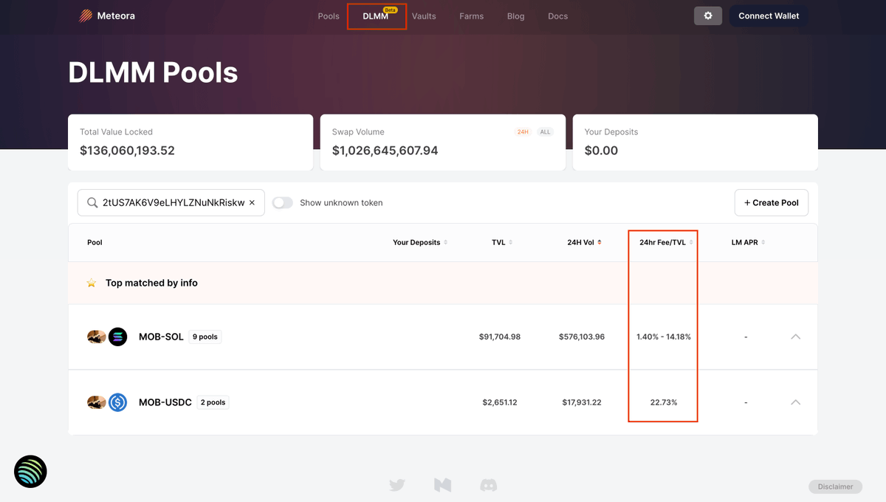Click the 9 pools badge on MOB-SOL
886x502 pixels.
[x=205, y=337]
